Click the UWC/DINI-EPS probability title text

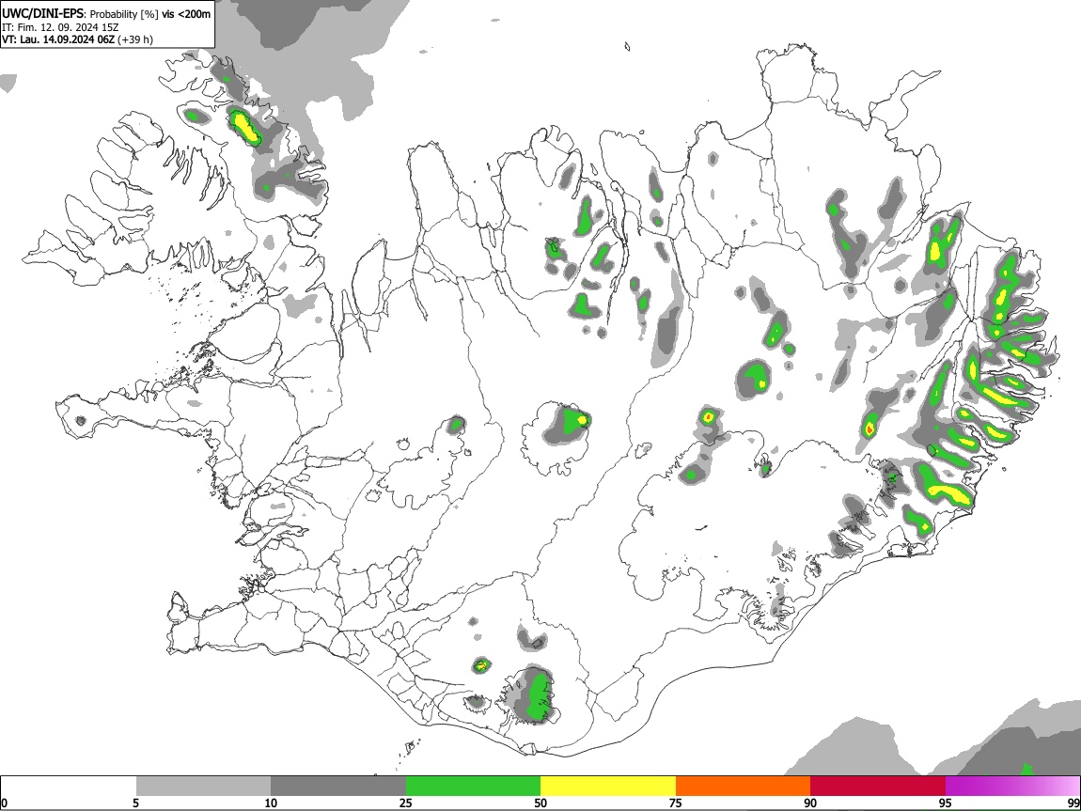coord(106,14)
